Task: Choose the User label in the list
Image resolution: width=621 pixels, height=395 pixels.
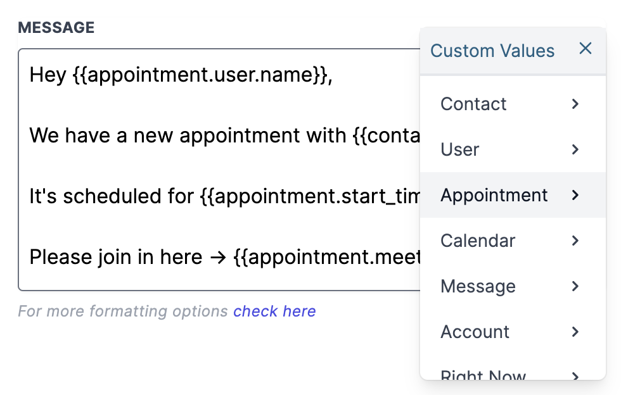Action: coord(459,149)
